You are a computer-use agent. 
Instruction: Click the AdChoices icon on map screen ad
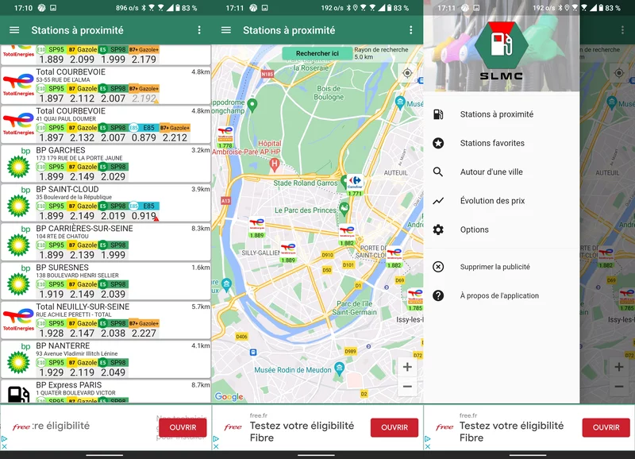point(216,438)
